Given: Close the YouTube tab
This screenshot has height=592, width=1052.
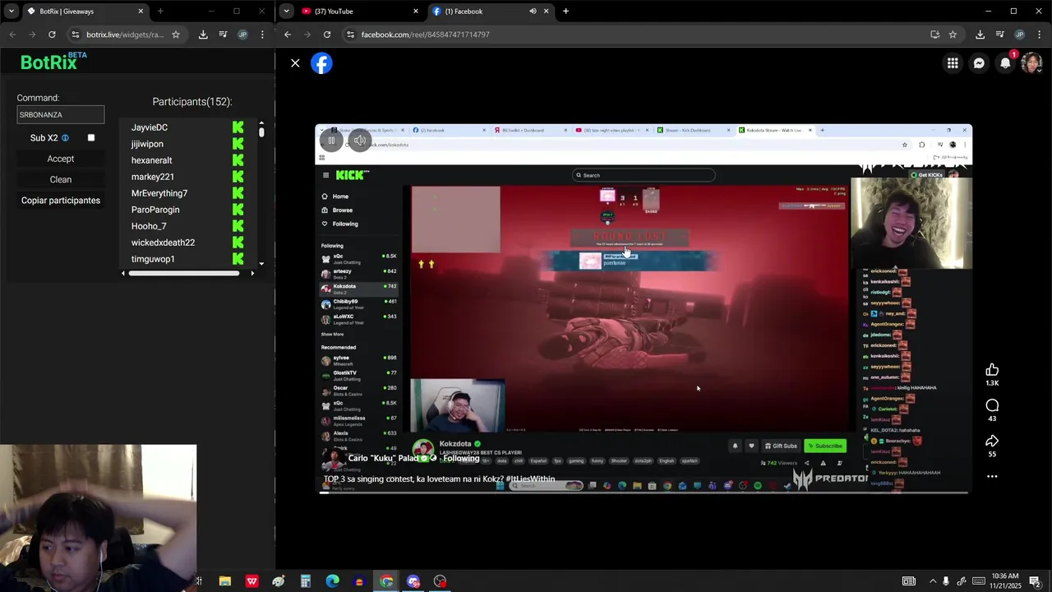Looking at the screenshot, I should (415, 12).
